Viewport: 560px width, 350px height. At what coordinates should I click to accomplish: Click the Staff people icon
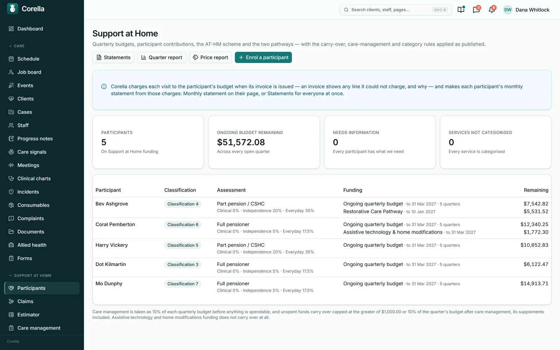[11, 125]
